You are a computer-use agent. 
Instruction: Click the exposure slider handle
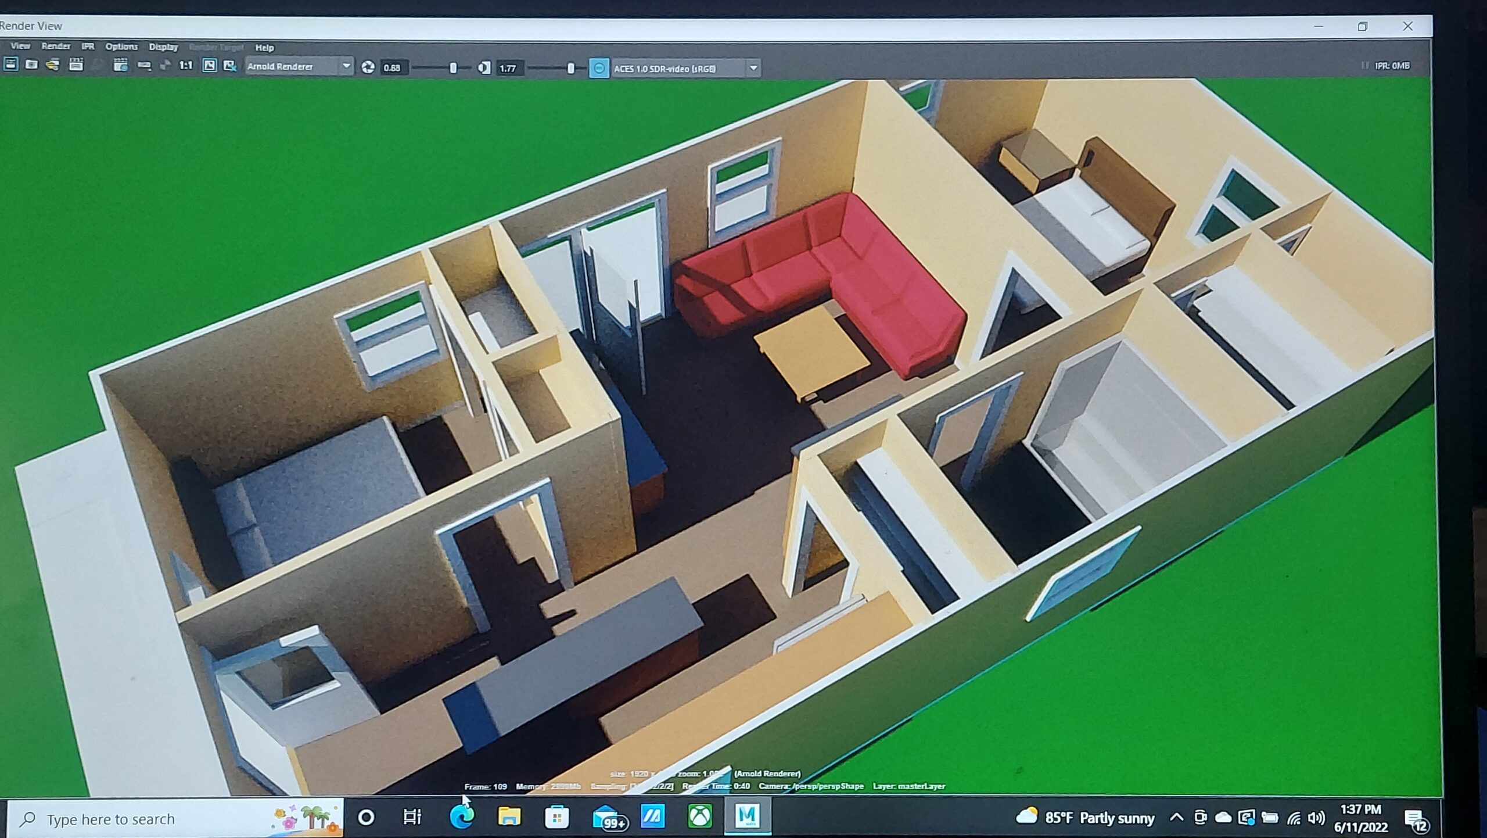pos(453,68)
